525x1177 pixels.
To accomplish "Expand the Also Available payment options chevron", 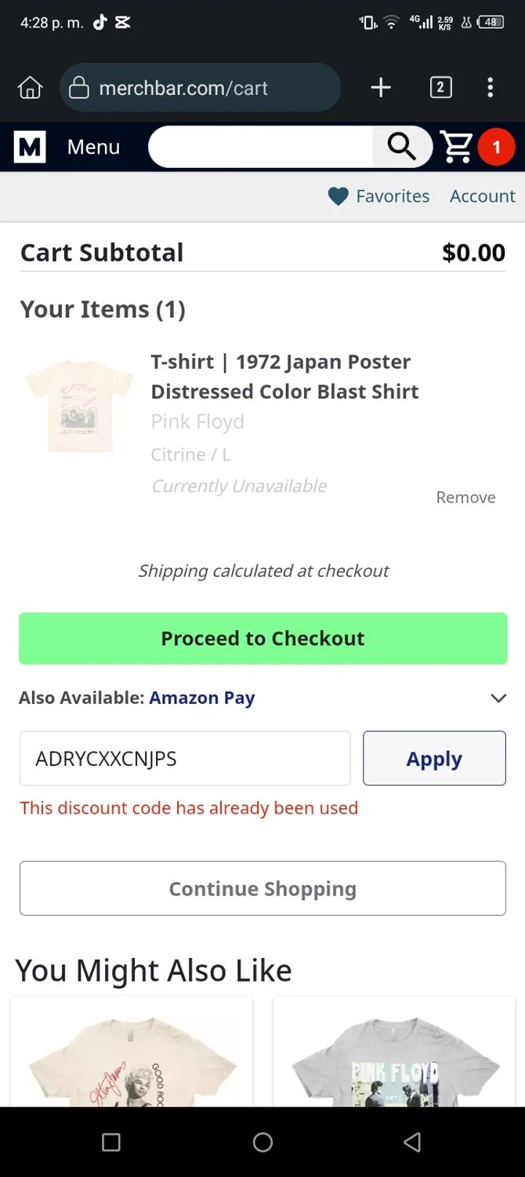I will (x=498, y=698).
